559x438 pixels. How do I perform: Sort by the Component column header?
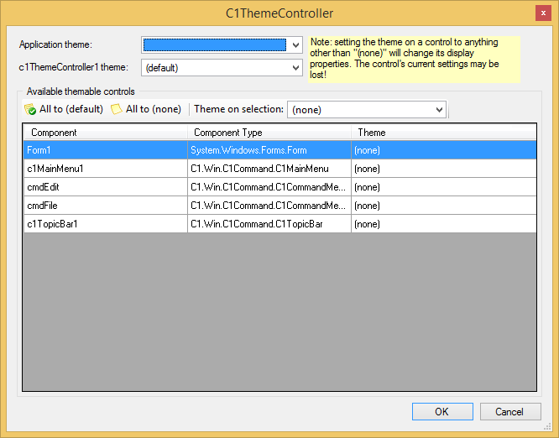105,133
